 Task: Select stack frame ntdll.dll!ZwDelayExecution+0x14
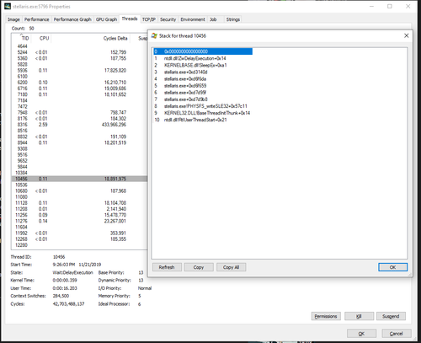click(195, 58)
